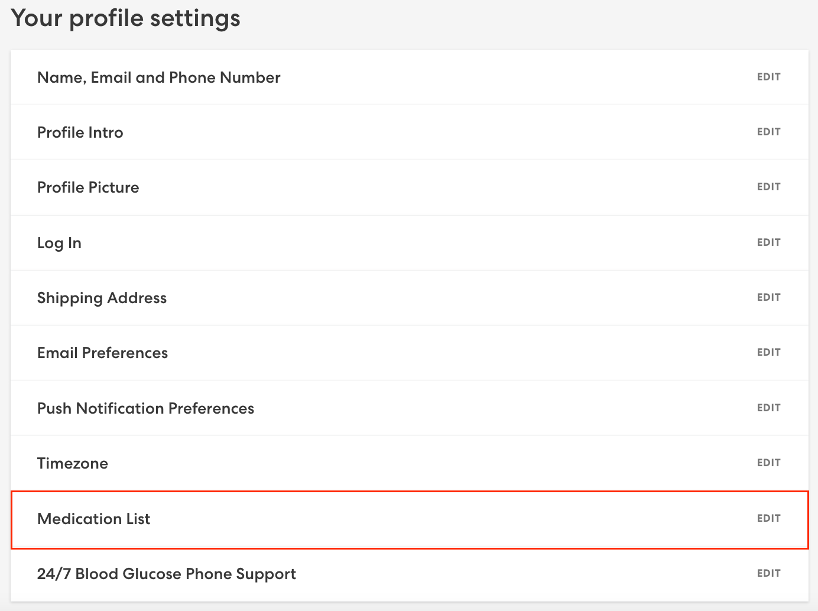This screenshot has width=818, height=611.
Task: Select the Name, Email and Phone Number row
Action: [x=158, y=77]
